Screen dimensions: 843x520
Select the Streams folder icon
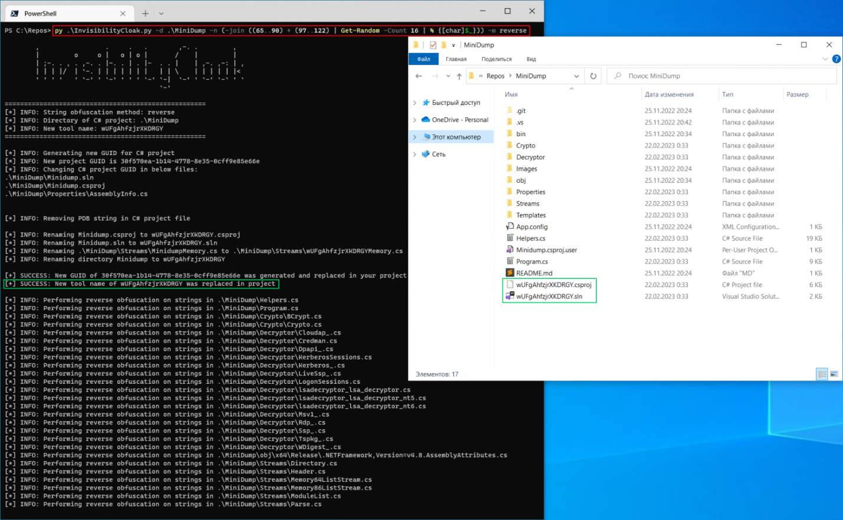tap(510, 203)
